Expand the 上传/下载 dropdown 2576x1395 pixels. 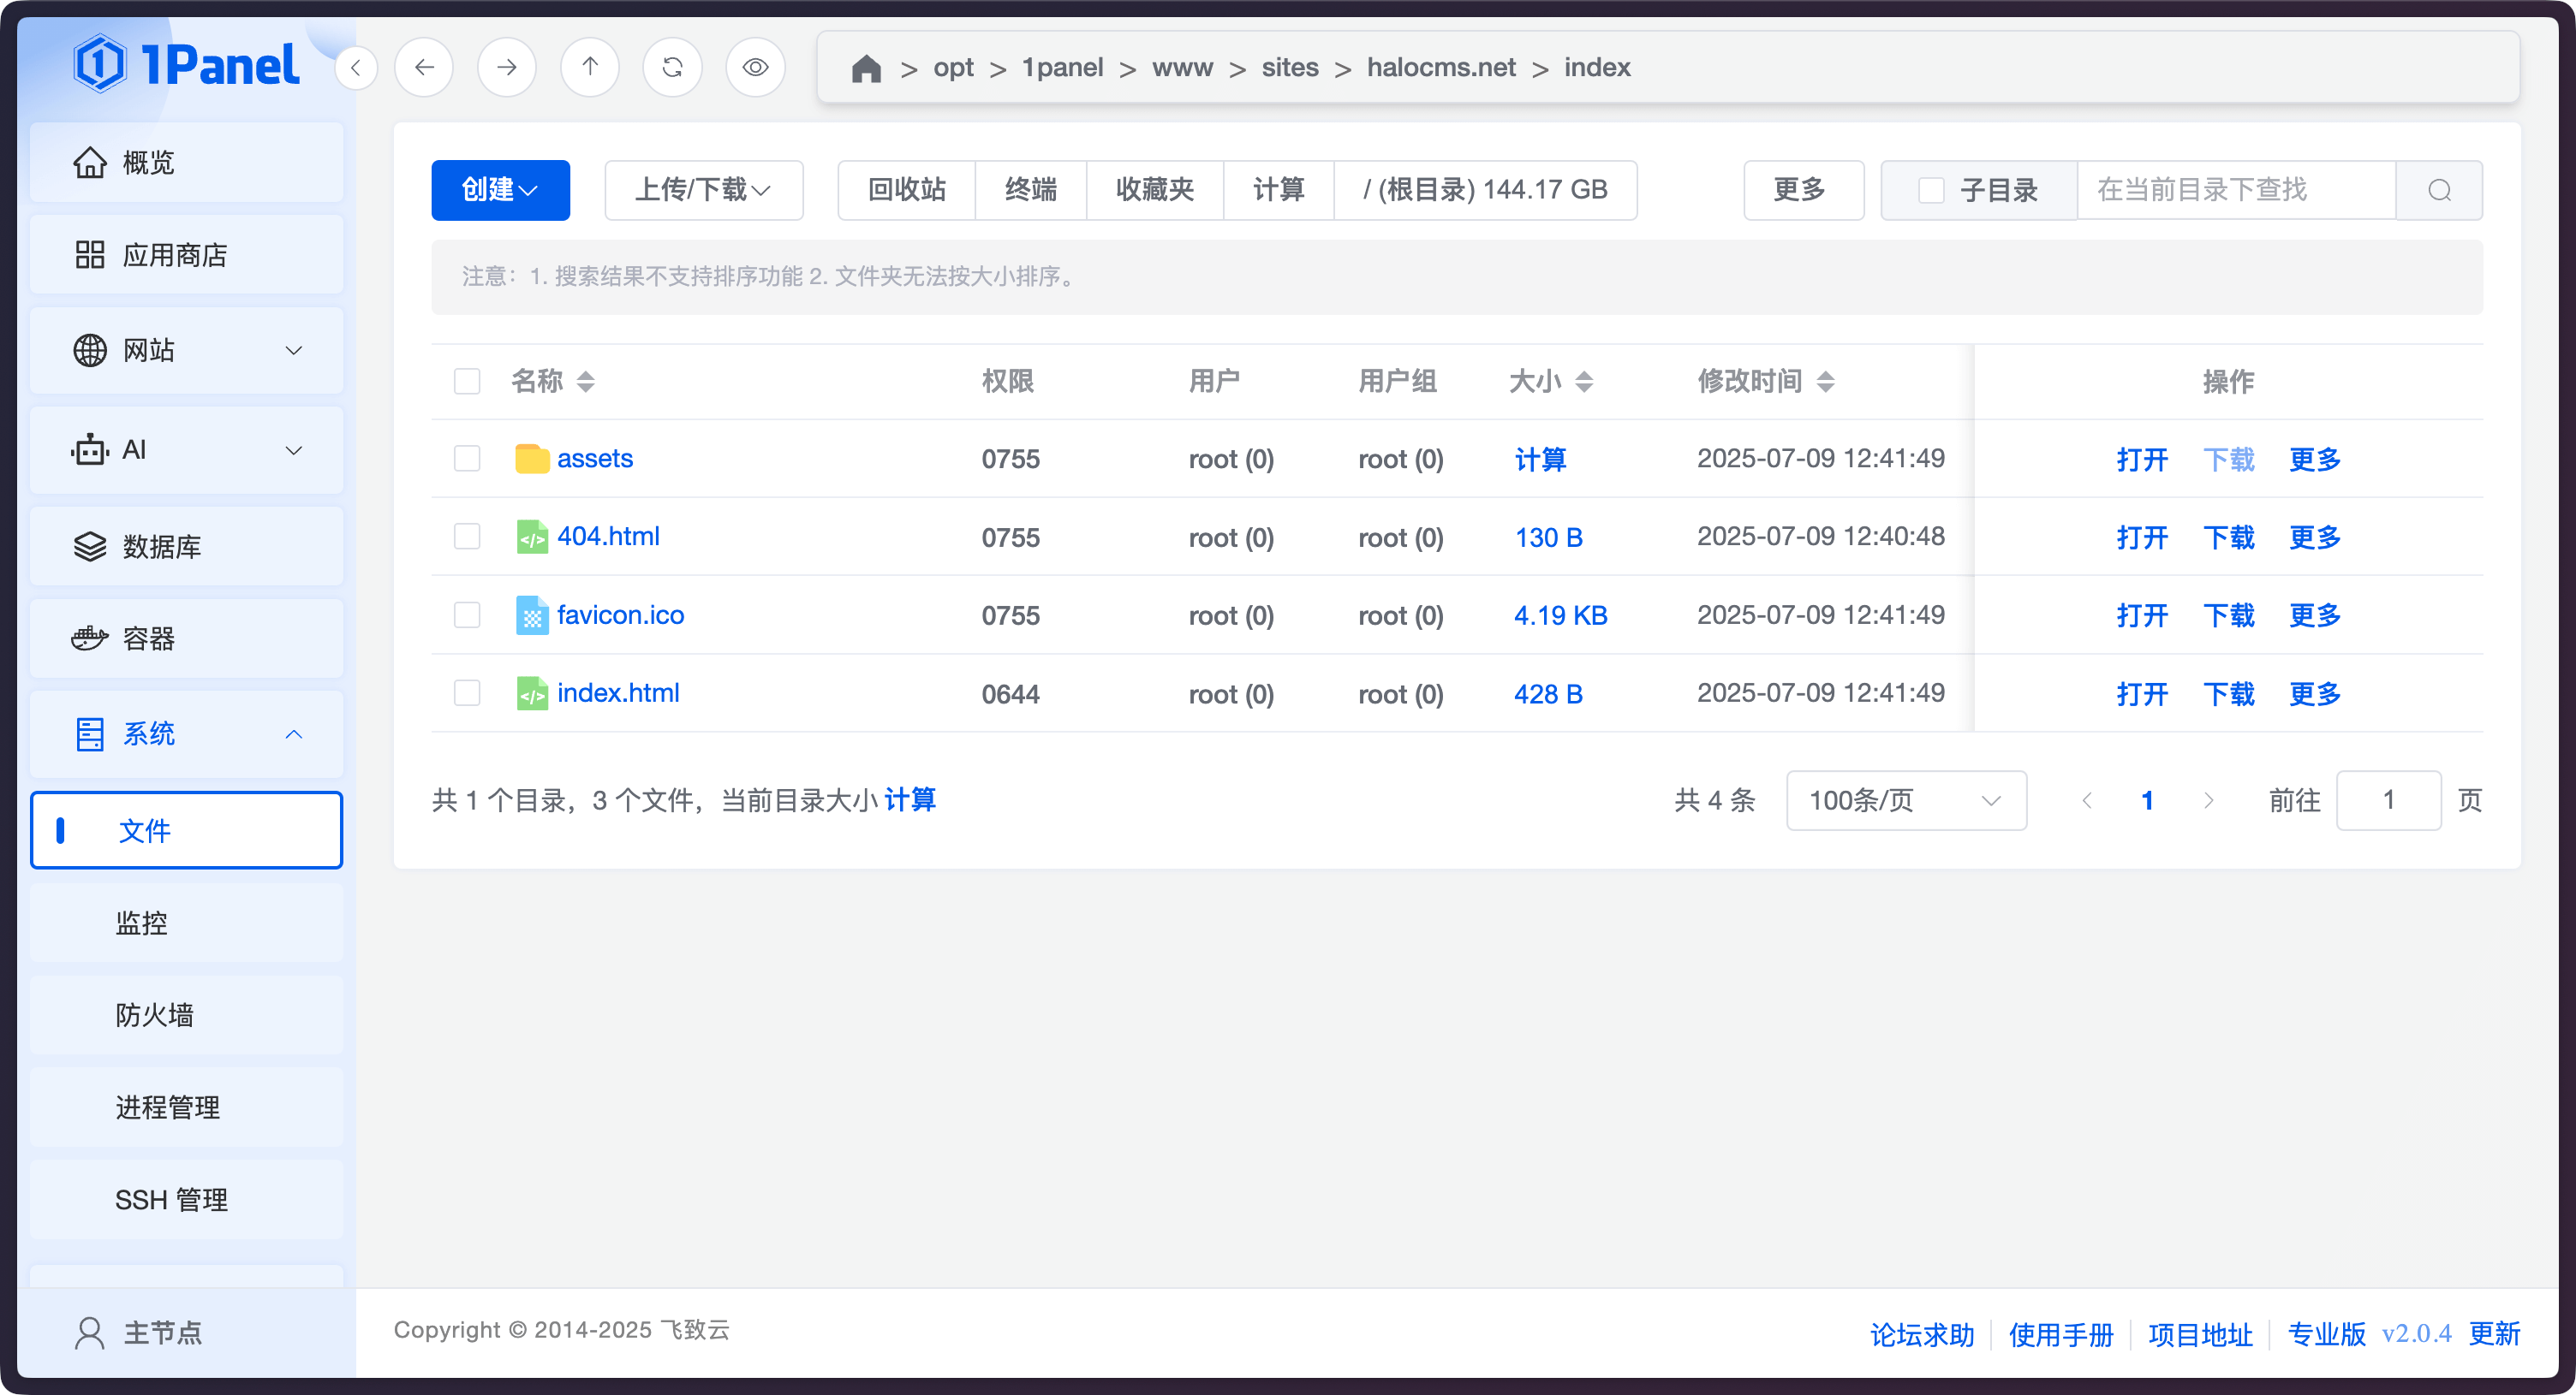click(x=703, y=190)
